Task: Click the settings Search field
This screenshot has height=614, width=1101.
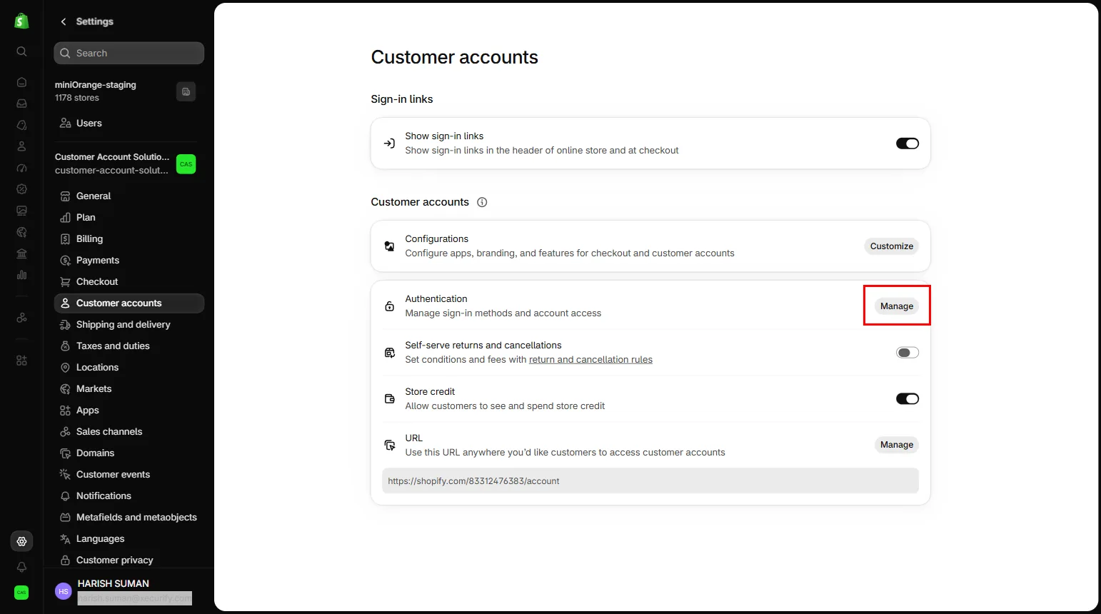Action: tap(129, 53)
